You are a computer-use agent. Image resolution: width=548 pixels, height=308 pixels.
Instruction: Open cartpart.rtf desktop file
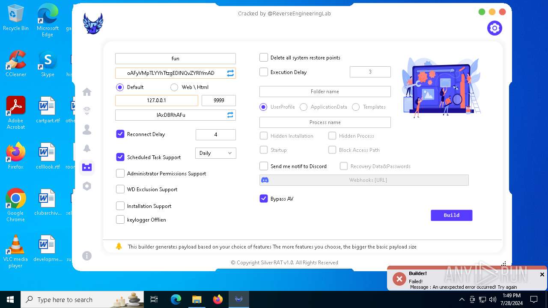[x=48, y=110]
